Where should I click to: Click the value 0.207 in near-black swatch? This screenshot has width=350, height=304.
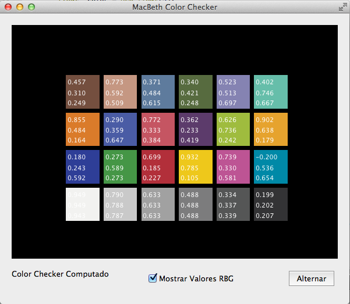coord(264,216)
